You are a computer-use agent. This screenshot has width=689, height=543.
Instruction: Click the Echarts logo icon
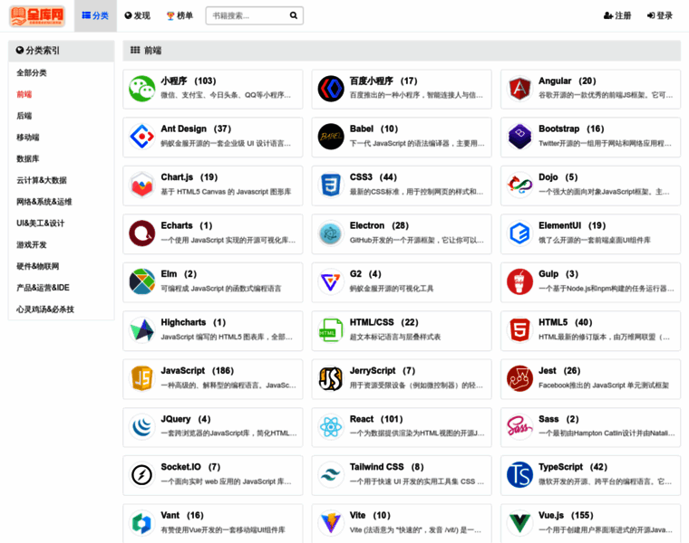coord(142,233)
